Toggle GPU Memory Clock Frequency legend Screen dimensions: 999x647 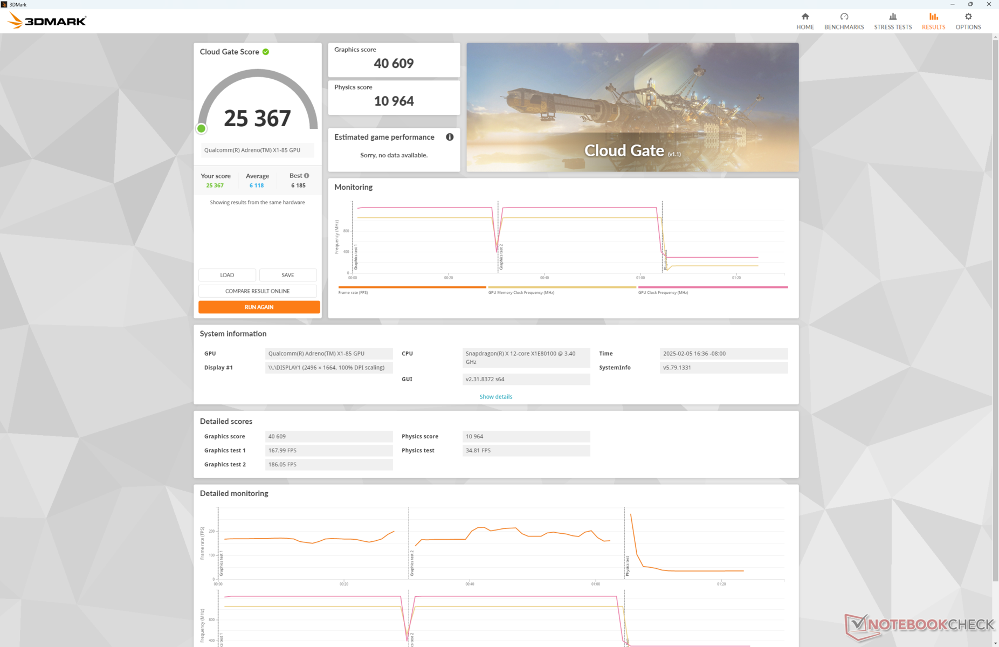(x=562, y=290)
